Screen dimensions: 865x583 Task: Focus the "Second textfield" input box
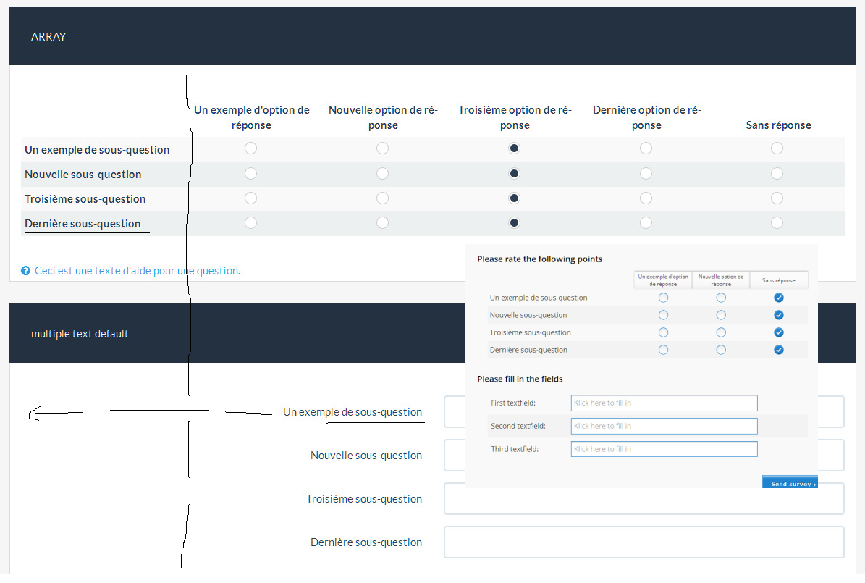coord(664,426)
